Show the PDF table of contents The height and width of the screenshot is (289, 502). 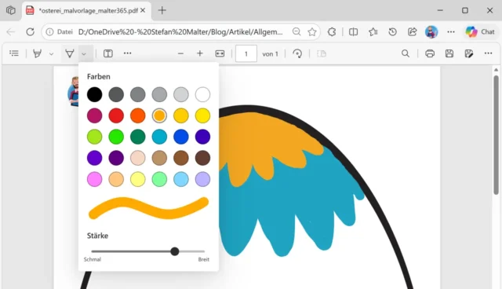click(x=14, y=53)
